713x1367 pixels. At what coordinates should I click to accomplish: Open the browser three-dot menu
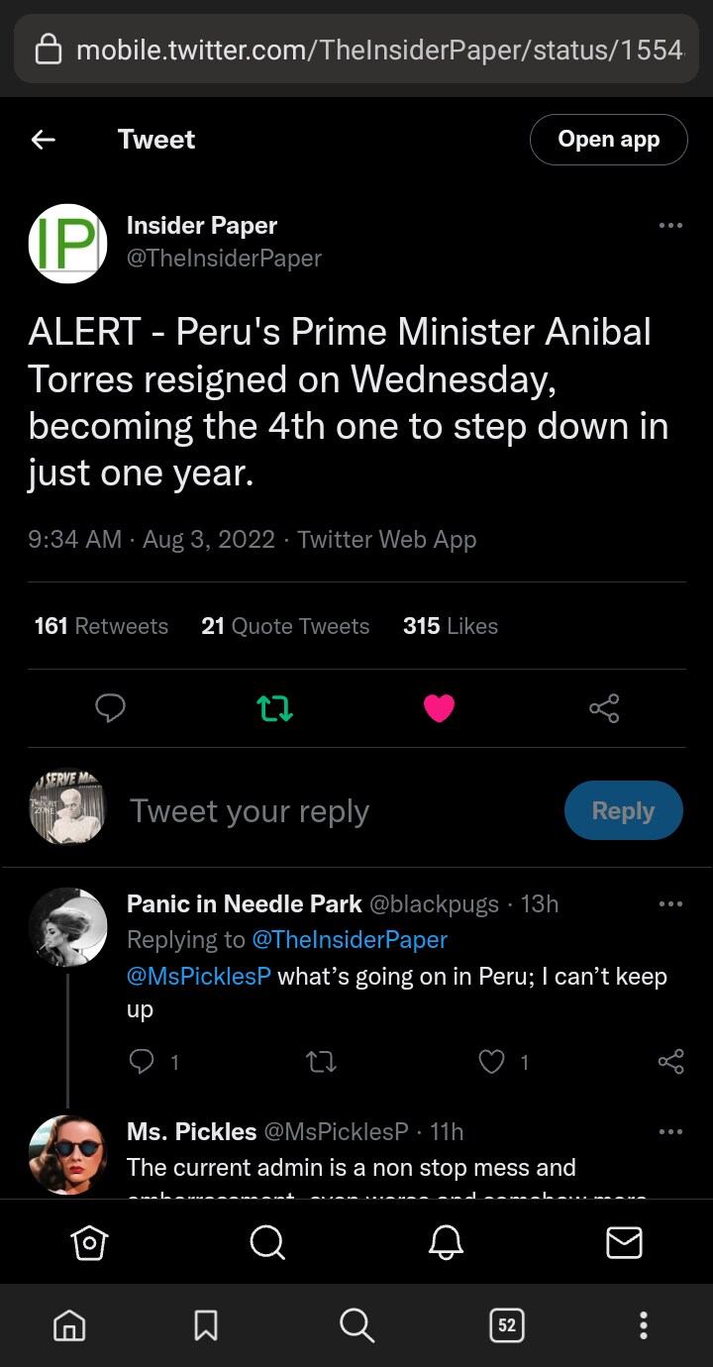[x=643, y=1325]
